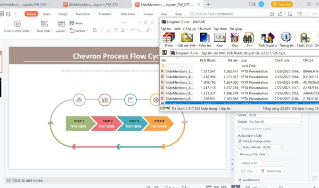Click the Layout icon
This screenshot has width=319, height=188.
click(x=61, y=24)
